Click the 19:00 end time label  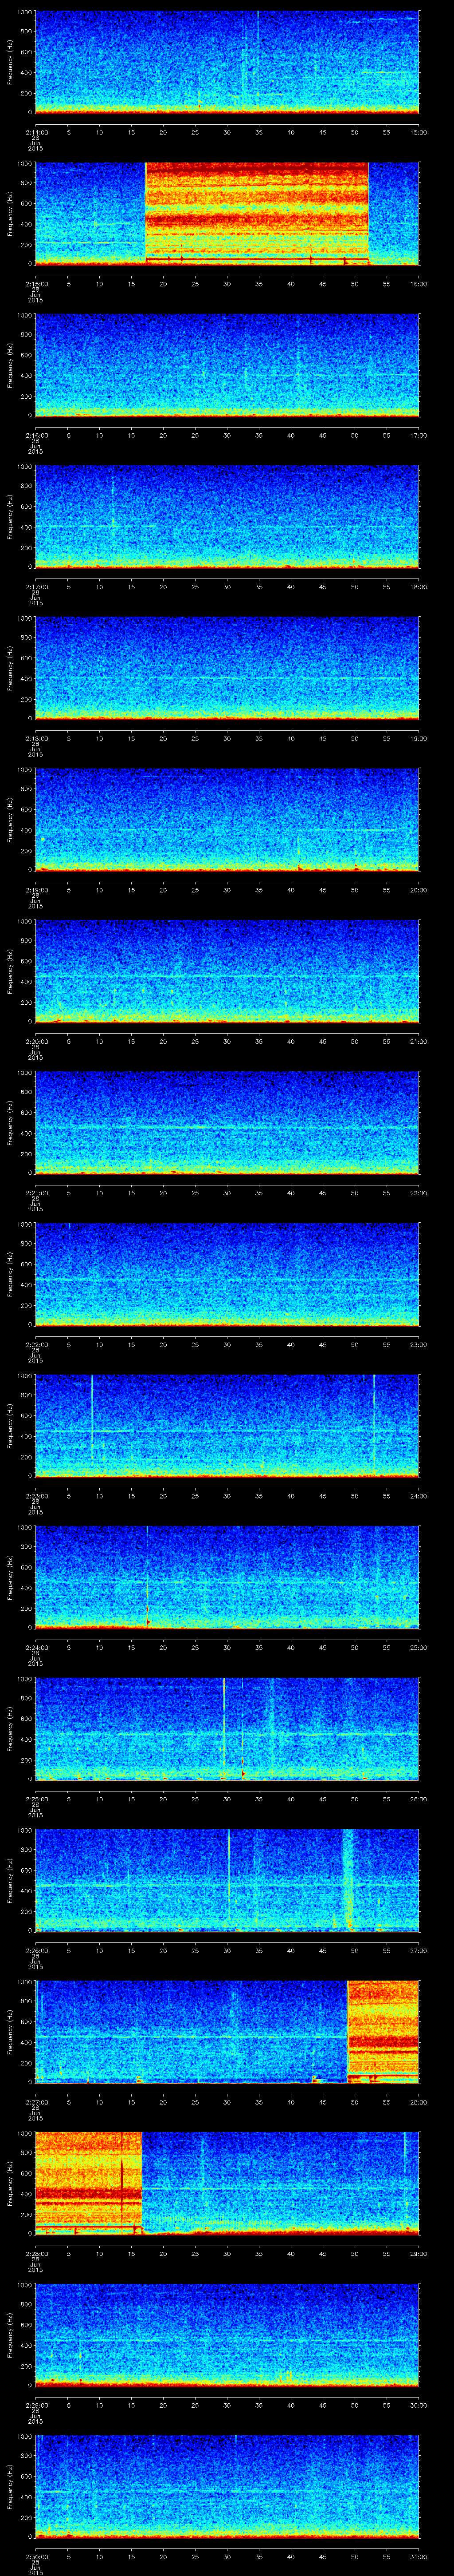point(418,738)
